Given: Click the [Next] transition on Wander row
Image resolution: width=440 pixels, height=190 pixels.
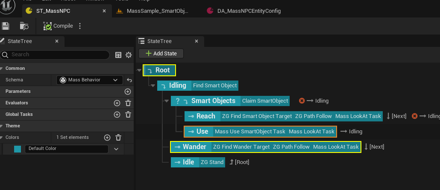Looking at the screenshot, I should 374,147.
